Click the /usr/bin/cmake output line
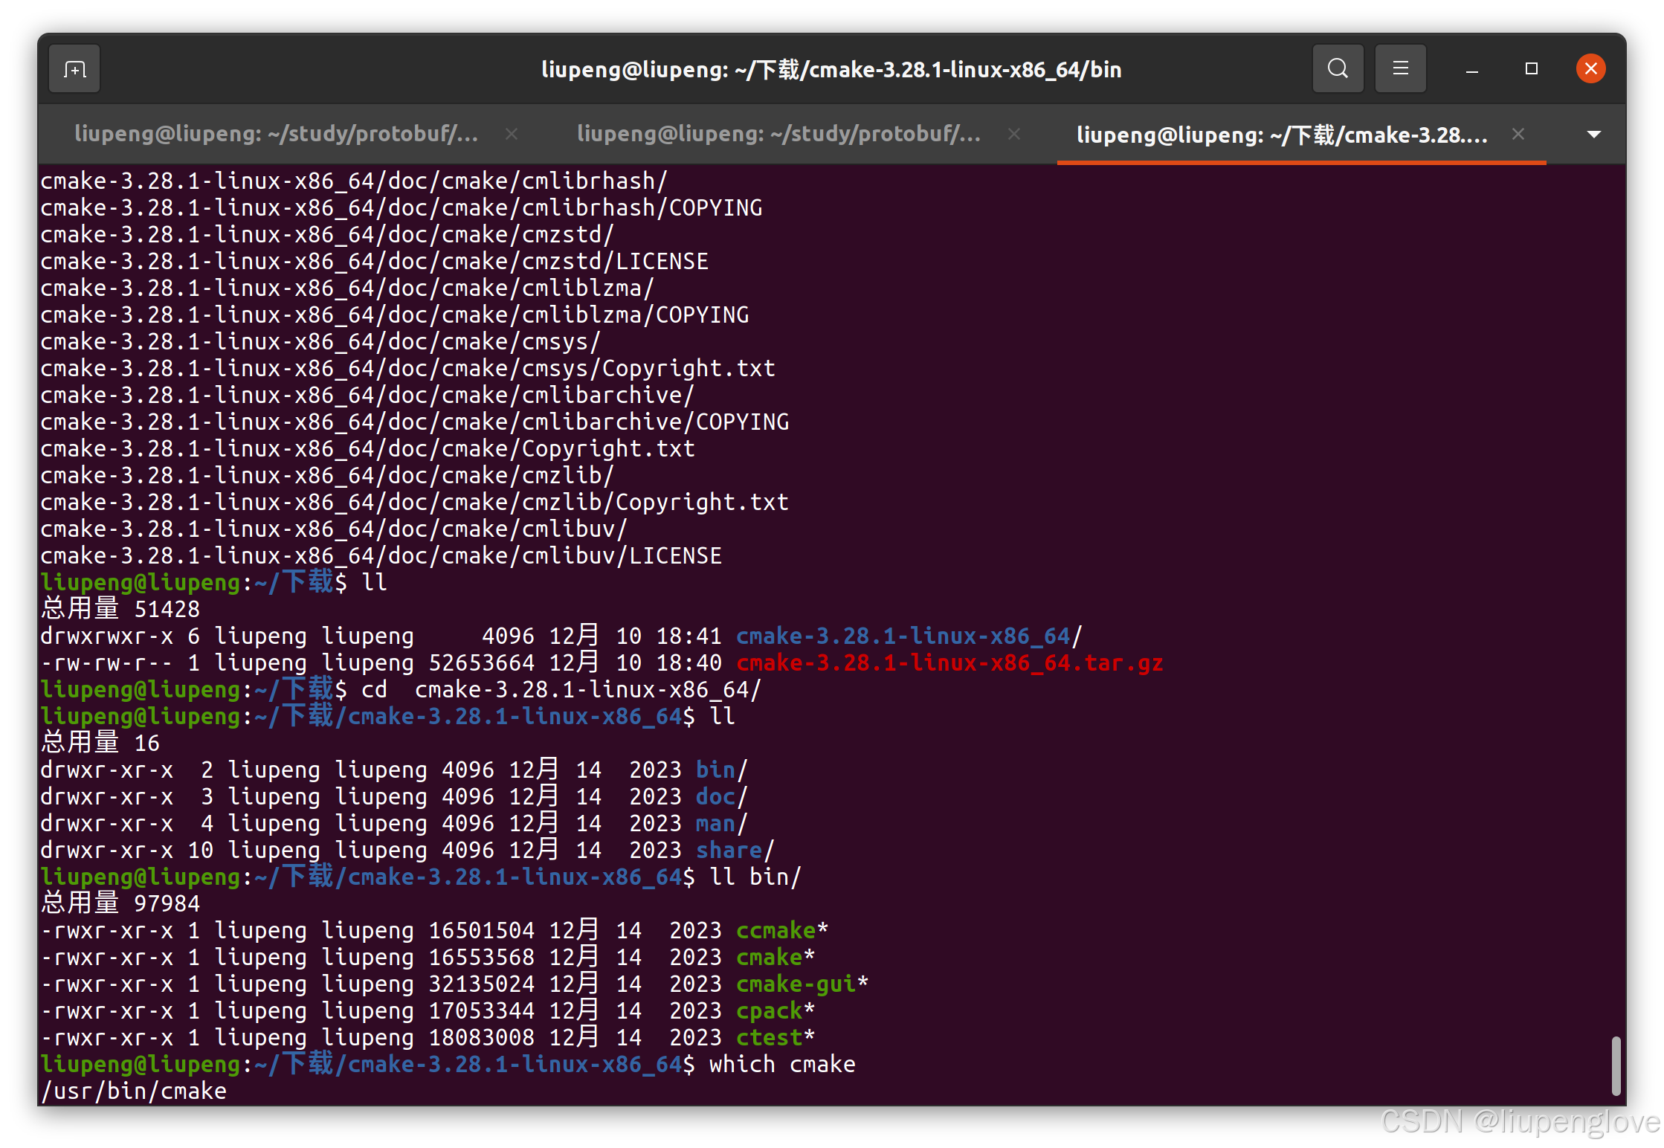The image size is (1664, 1148). (x=134, y=1091)
